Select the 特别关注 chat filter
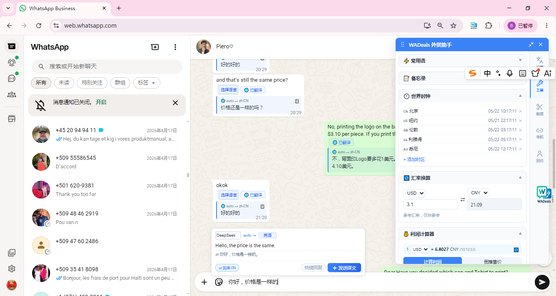 pyautogui.click(x=92, y=83)
